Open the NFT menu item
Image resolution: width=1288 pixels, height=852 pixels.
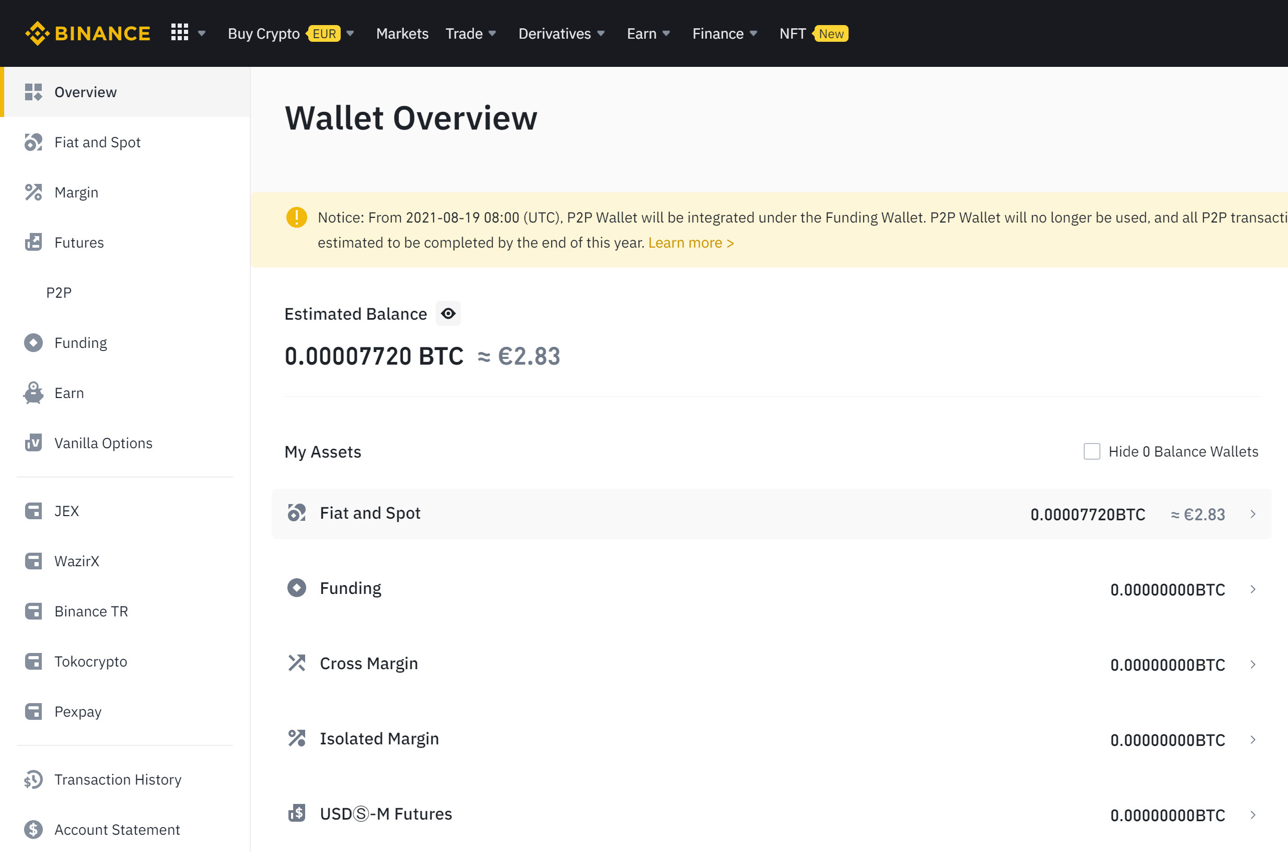point(792,33)
